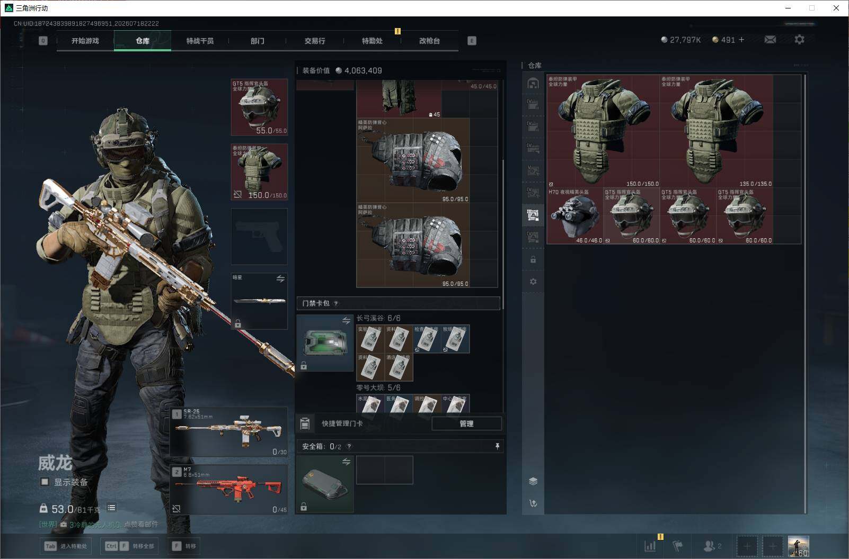Select the SR-25 primary weapon slot
The height and width of the screenshot is (559, 849).
point(229,432)
